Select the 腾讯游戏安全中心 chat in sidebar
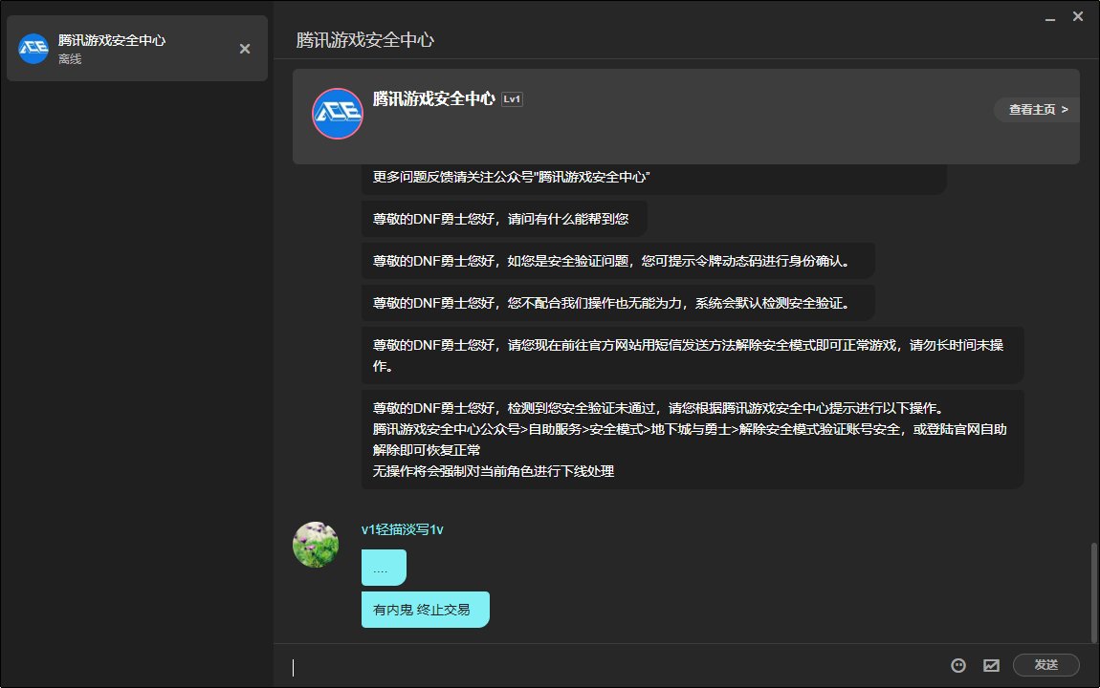The height and width of the screenshot is (688, 1100). pos(138,49)
